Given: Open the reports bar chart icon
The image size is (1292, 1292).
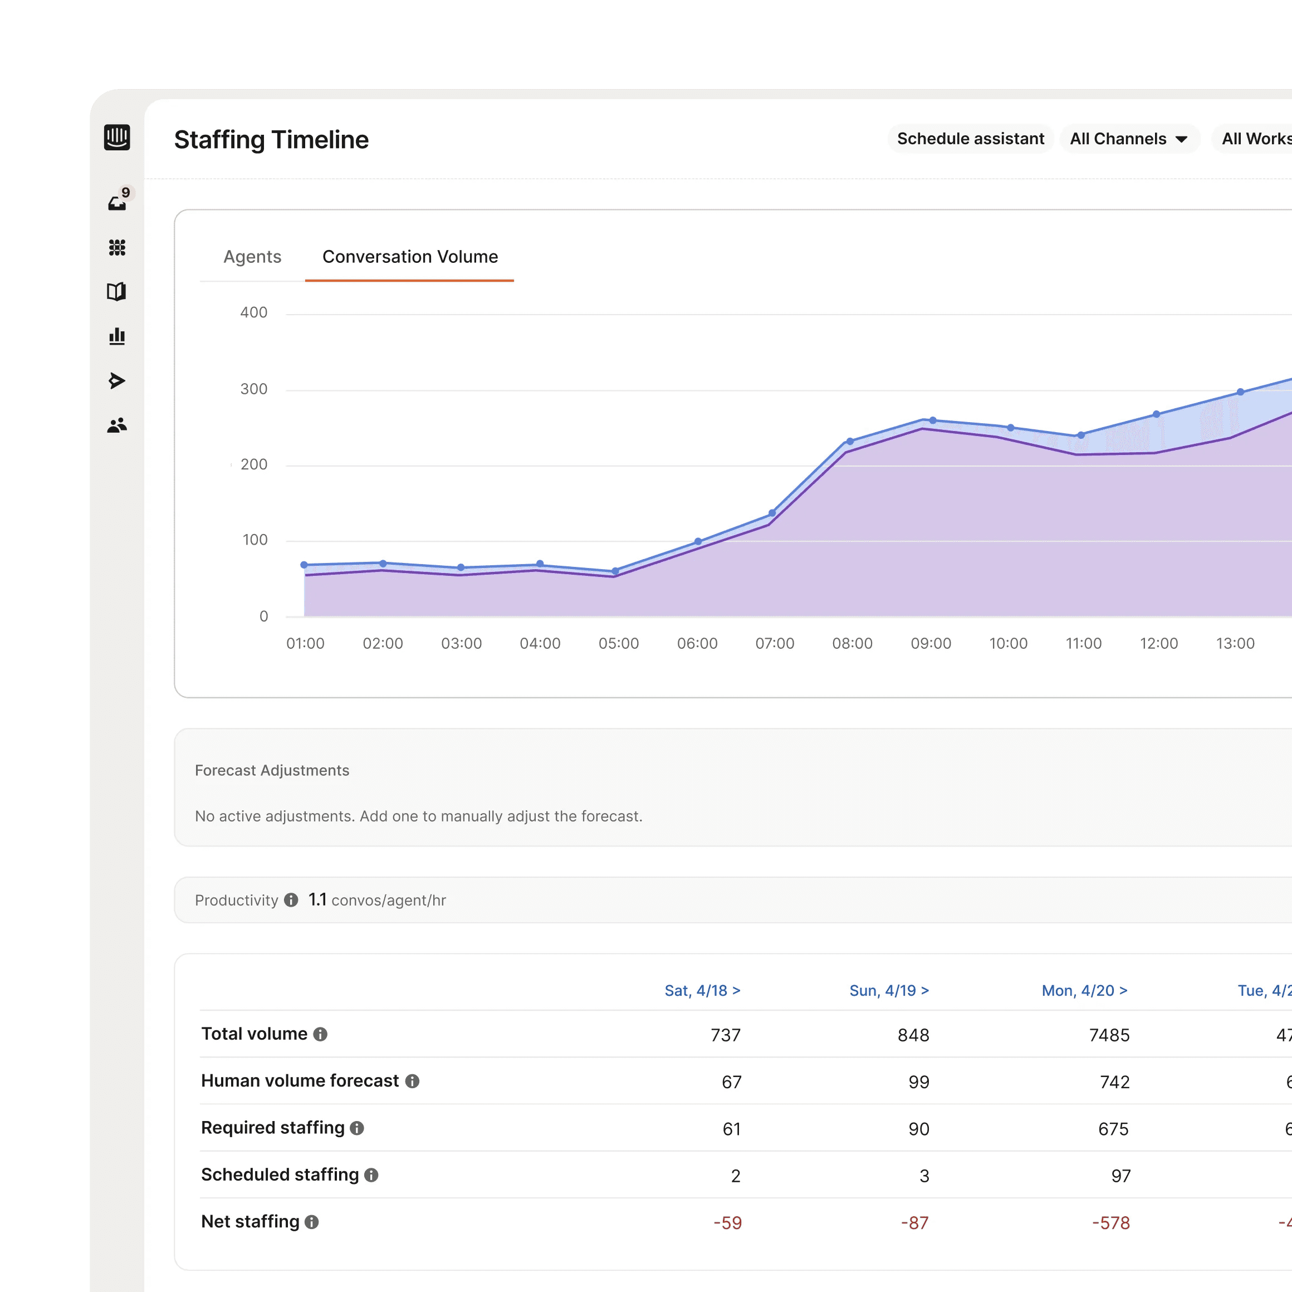Looking at the screenshot, I should click(x=117, y=336).
